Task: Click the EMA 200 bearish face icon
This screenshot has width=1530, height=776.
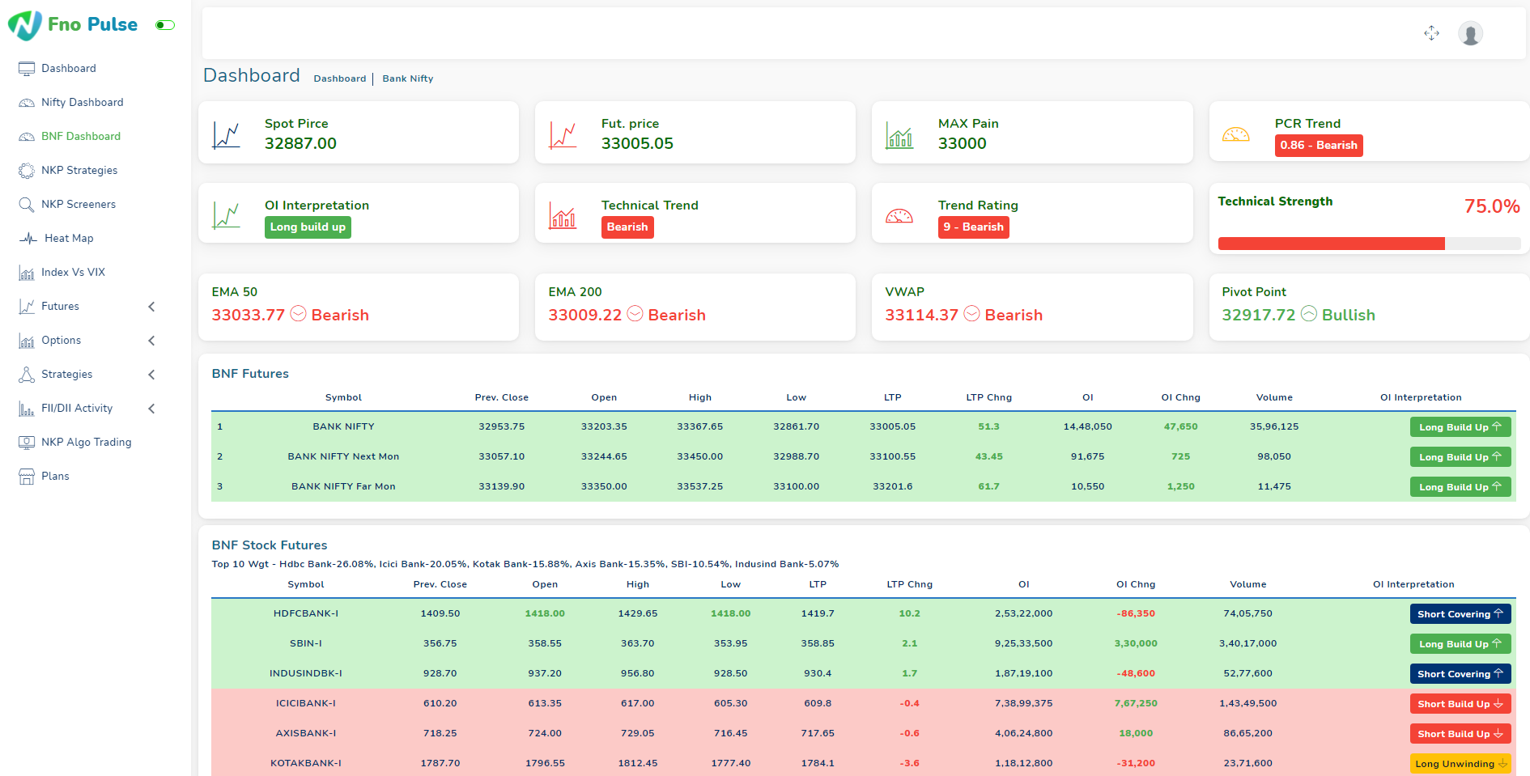Action: pos(635,314)
